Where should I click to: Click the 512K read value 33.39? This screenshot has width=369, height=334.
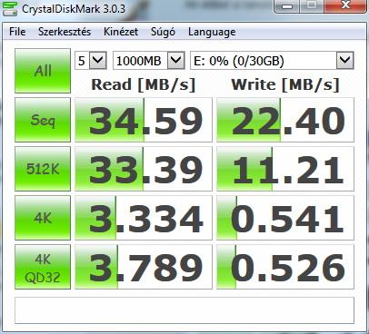click(144, 169)
